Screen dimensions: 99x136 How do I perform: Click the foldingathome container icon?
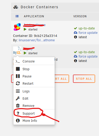[x=17, y=27]
